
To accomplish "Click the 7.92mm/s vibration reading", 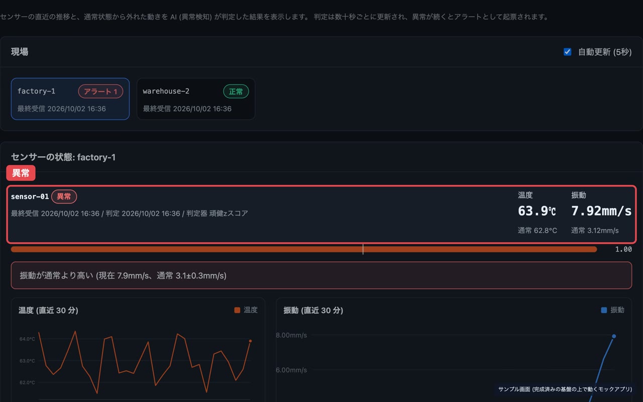I will tap(601, 211).
